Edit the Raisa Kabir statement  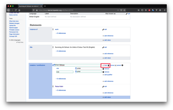tap(105, 87)
